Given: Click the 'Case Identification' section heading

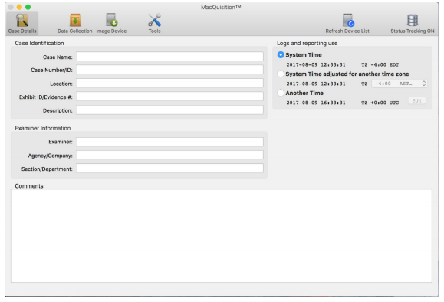Looking at the screenshot, I should [x=39, y=43].
